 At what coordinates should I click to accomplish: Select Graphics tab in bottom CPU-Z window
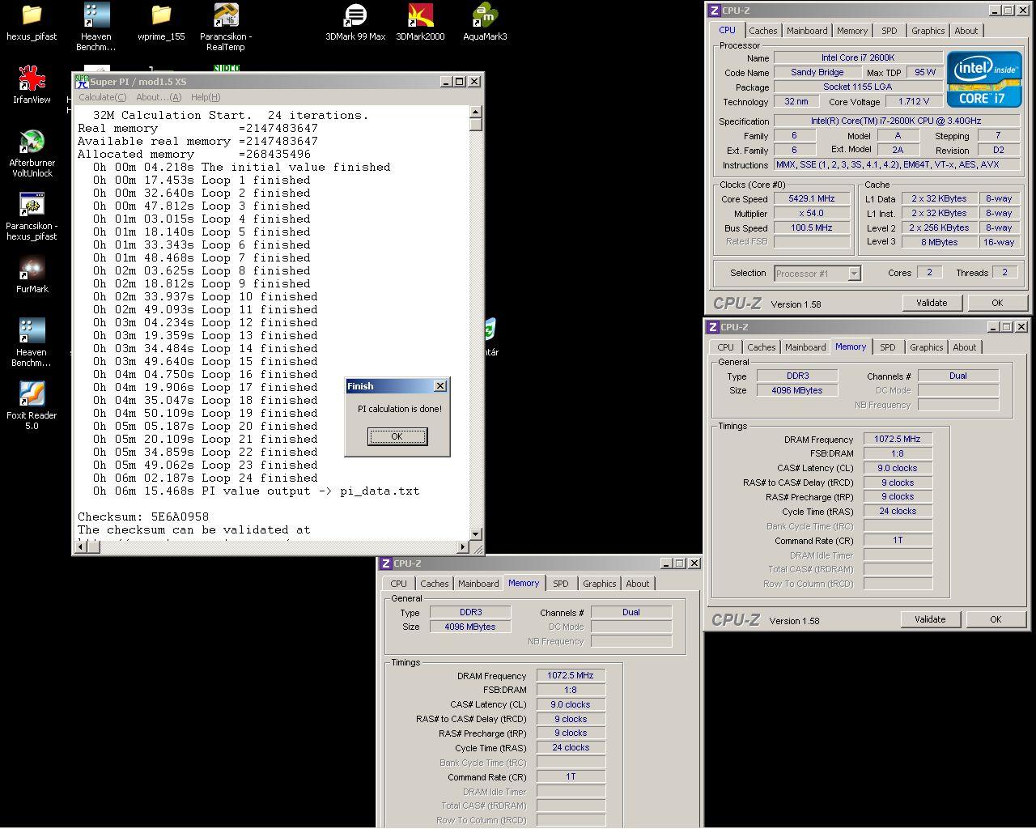click(x=599, y=584)
